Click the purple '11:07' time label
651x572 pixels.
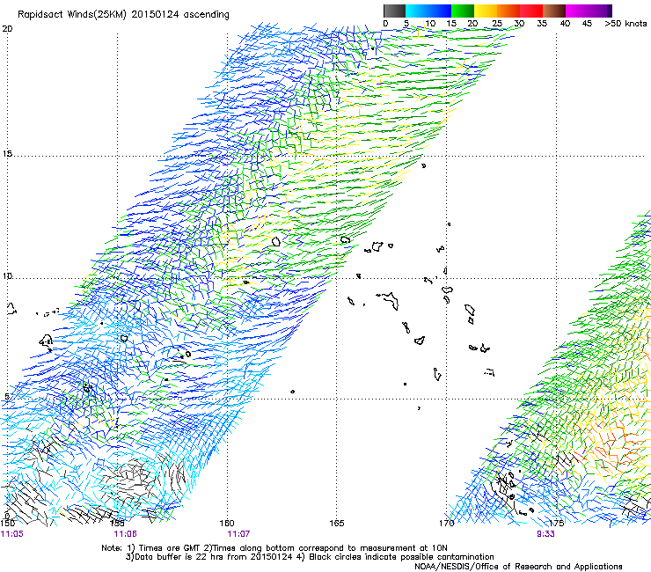pos(238,534)
